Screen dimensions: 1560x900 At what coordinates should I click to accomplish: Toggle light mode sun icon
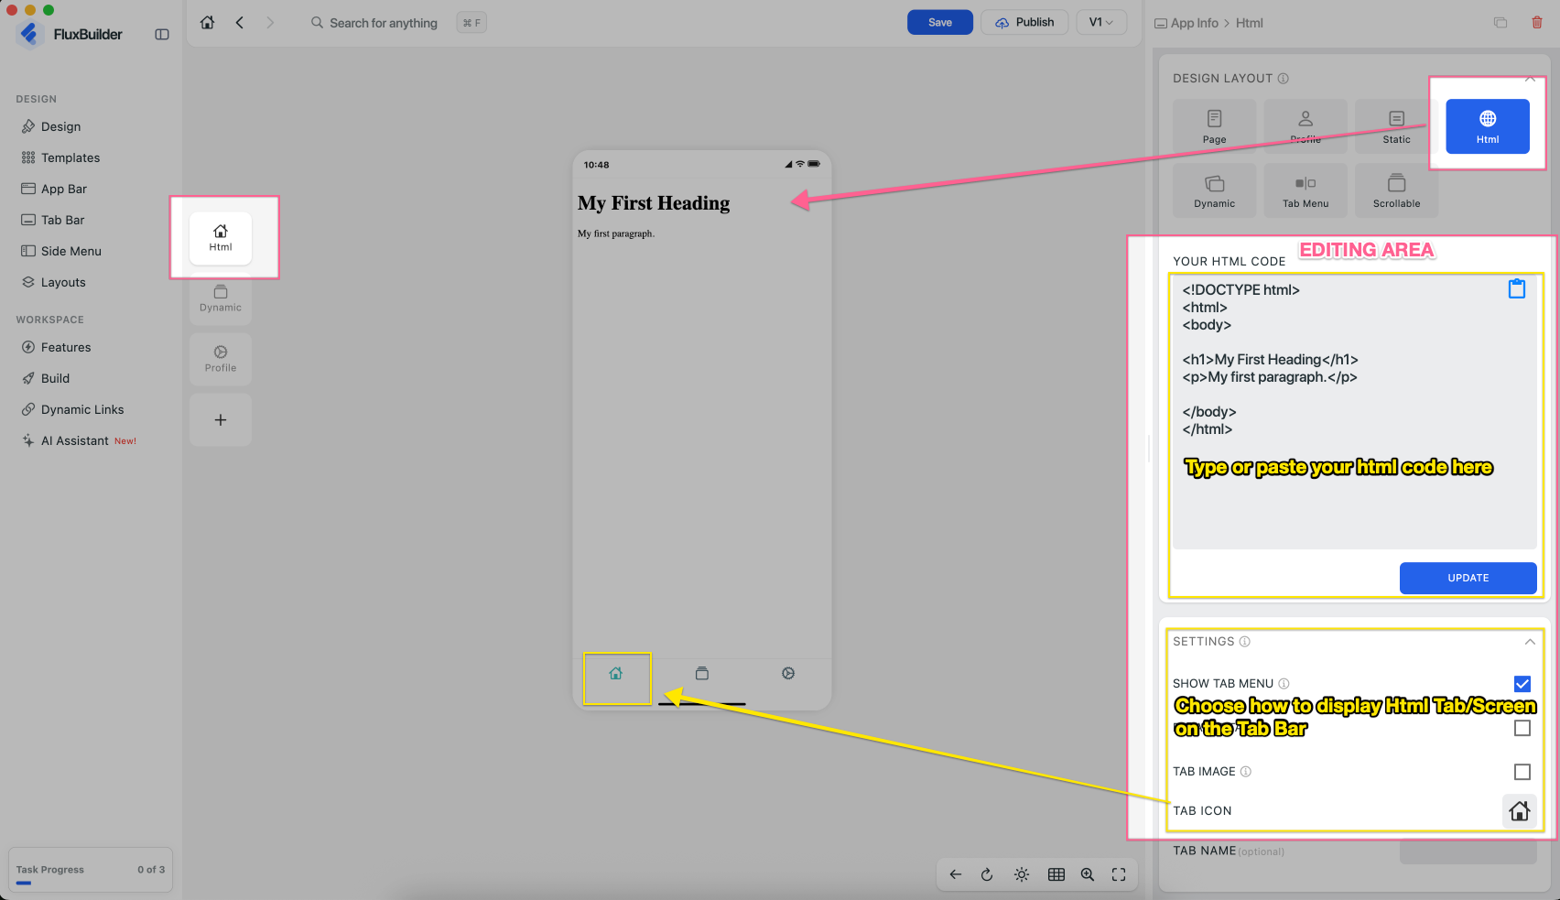(x=1022, y=874)
